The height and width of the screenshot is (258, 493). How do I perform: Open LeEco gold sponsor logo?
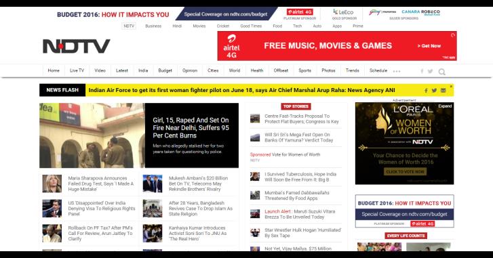click(344, 12)
